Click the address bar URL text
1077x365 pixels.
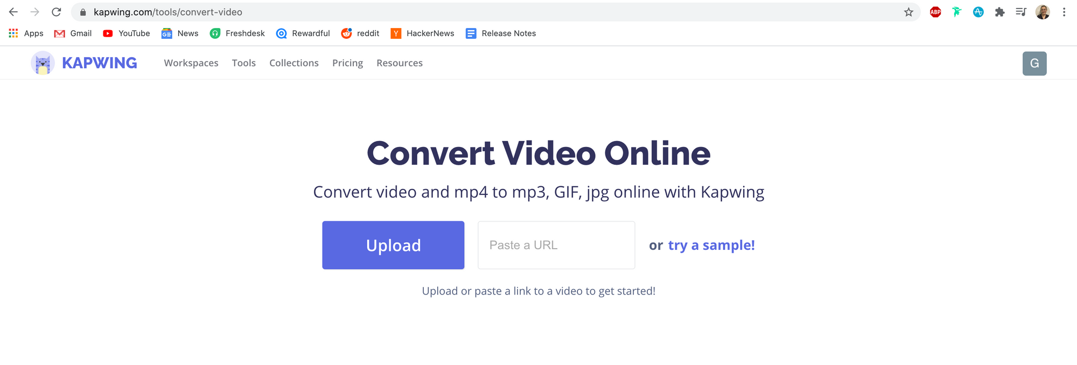tap(168, 12)
